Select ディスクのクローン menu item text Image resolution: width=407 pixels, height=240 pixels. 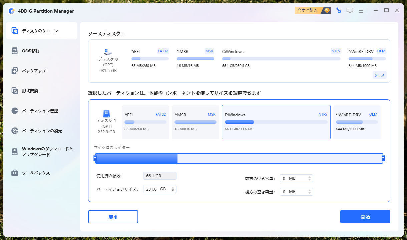point(40,31)
